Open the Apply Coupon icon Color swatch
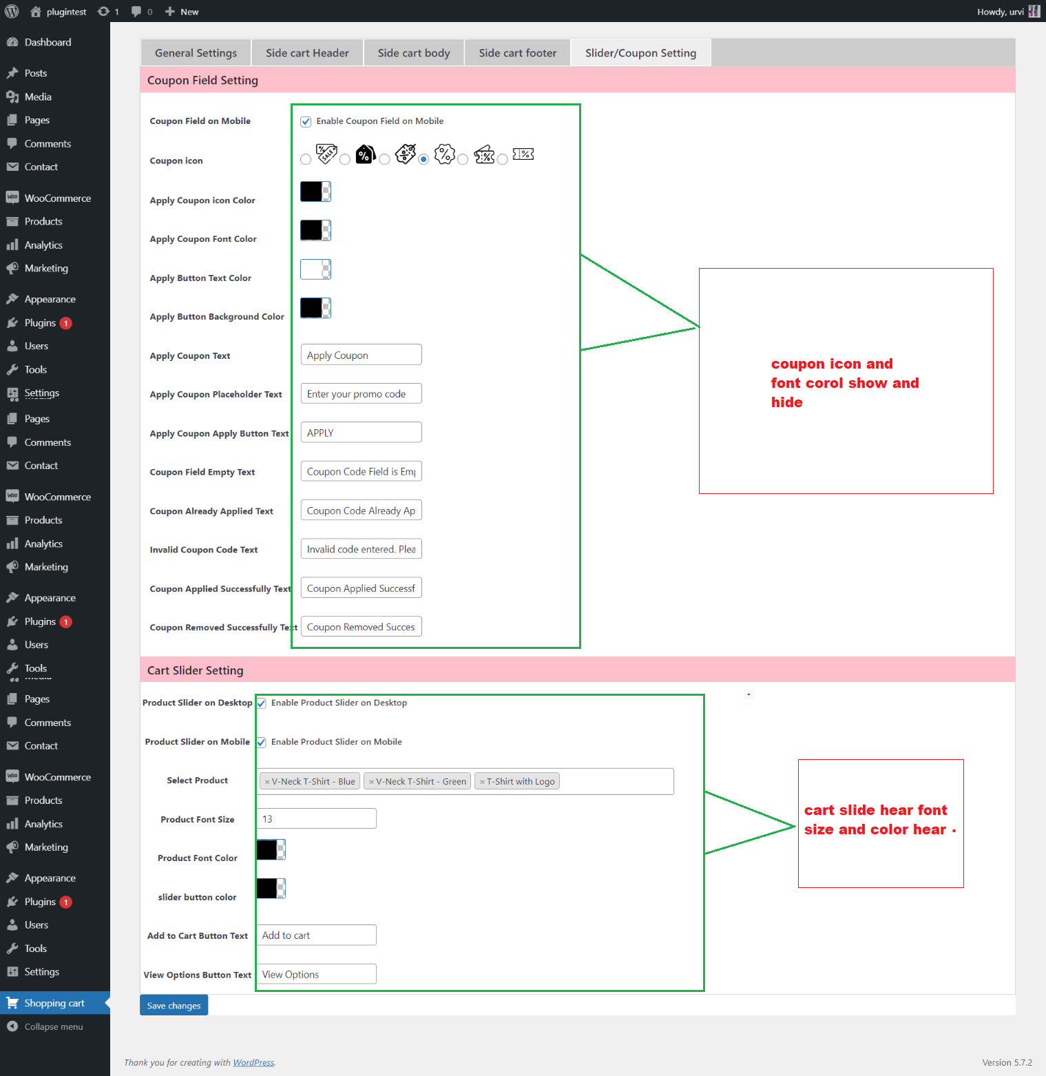 (x=315, y=192)
